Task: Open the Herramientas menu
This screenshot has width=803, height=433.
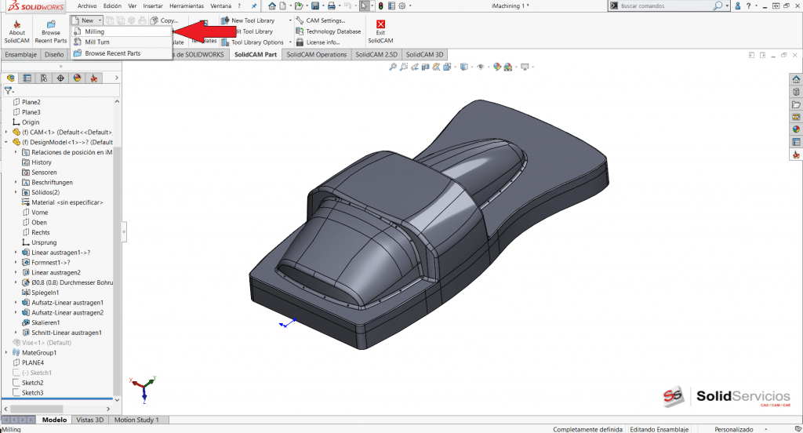Action: [186, 5]
